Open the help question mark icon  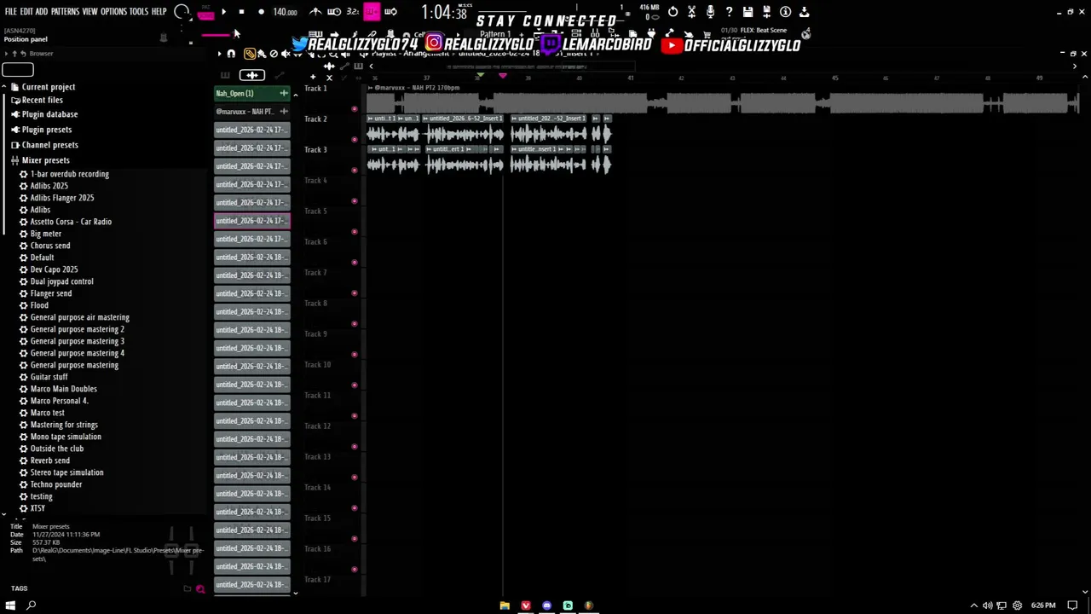coord(729,12)
